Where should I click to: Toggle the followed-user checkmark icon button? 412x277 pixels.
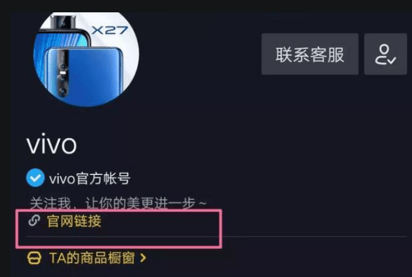tap(386, 54)
